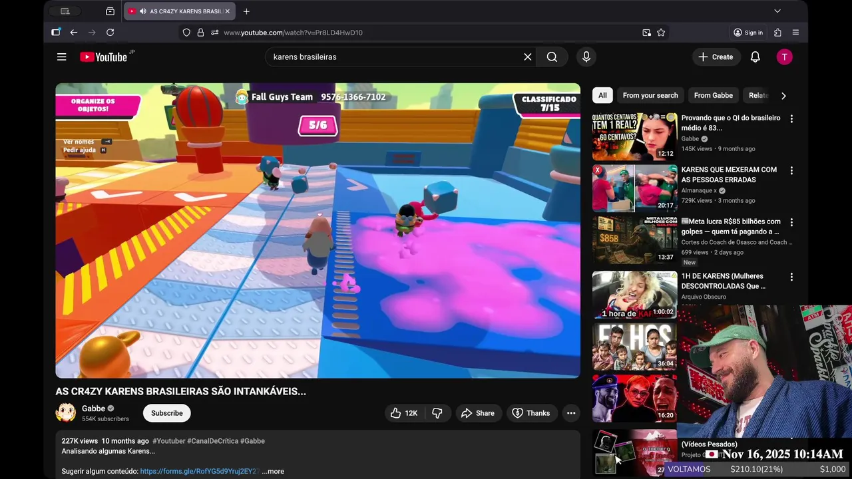This screenshot has width=852, height=479.
Task: Click the #Gabbe hashtag
Action: click(x=252, y=441)
